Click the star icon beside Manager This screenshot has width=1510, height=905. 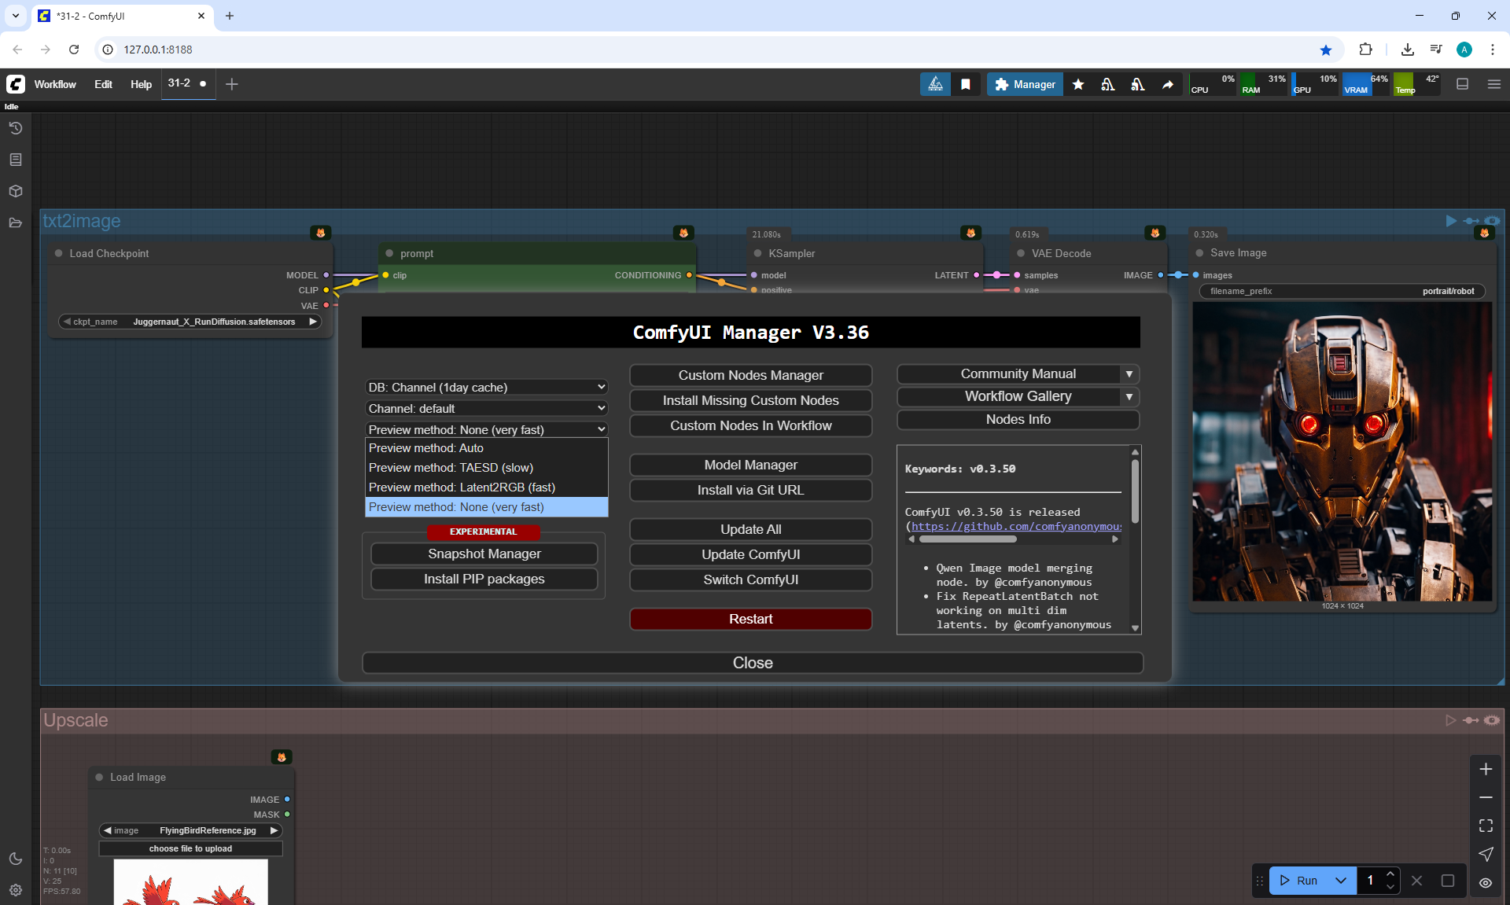(1078, 84)
